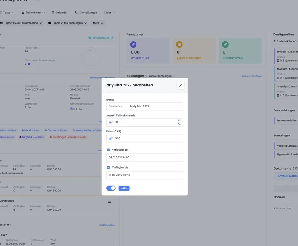The image size is (298, 246).
Task: Click the Kalender icon in the menu
Action: (x=53, y=13)
